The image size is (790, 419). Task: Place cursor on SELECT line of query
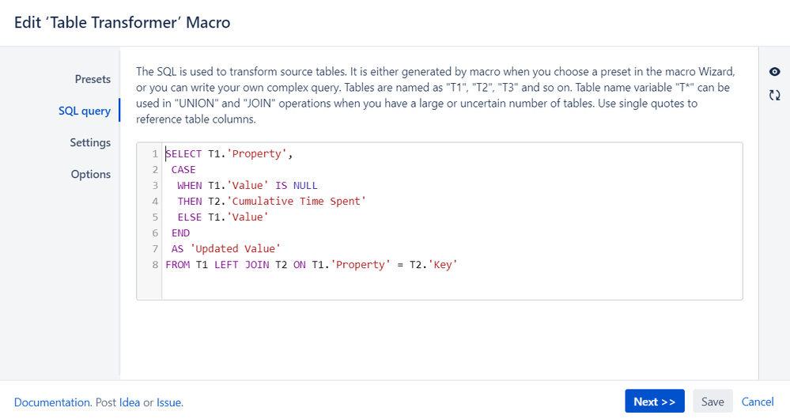tap(229, 153)
